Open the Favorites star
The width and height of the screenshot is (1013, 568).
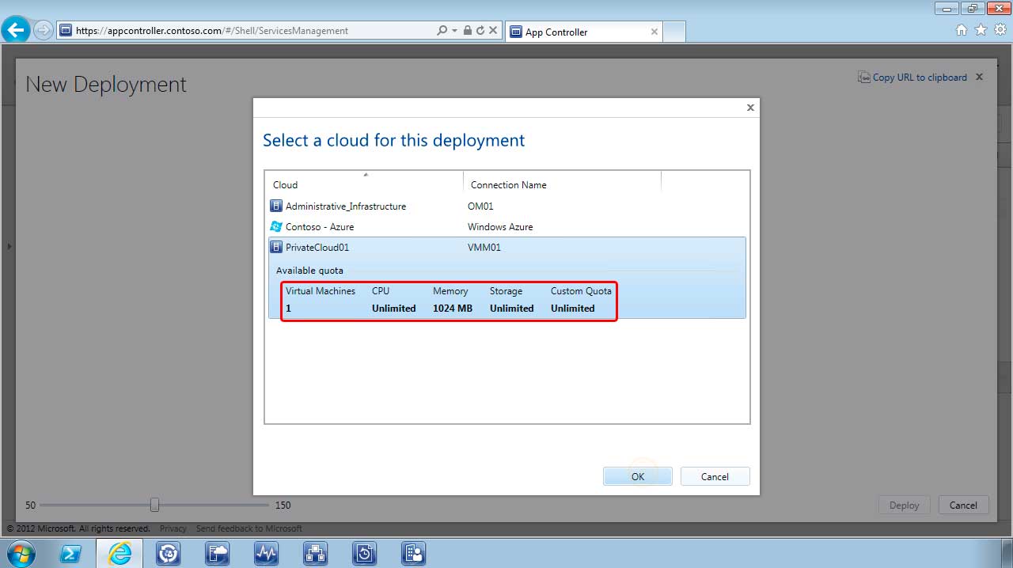(x=981, y=30)
